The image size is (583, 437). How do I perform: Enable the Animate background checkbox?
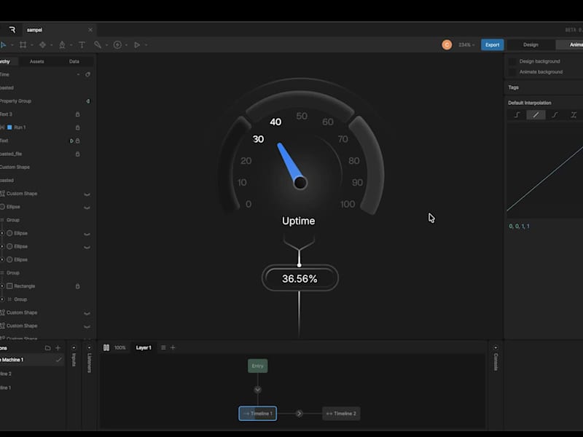click(x=514, y=72)
